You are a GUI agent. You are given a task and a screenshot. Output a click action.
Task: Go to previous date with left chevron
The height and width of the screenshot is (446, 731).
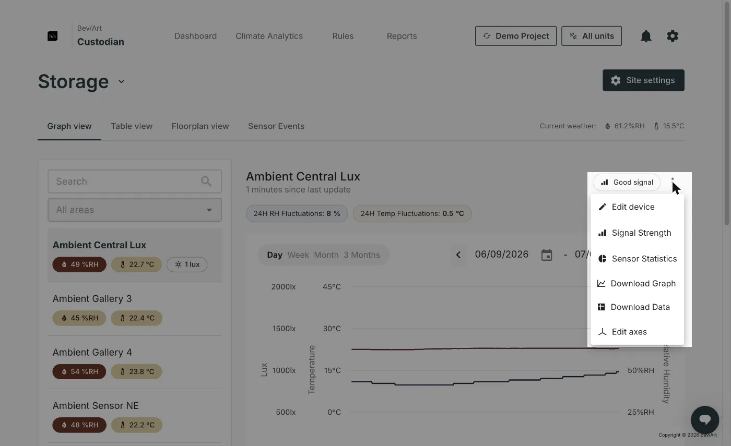(458, 255)
